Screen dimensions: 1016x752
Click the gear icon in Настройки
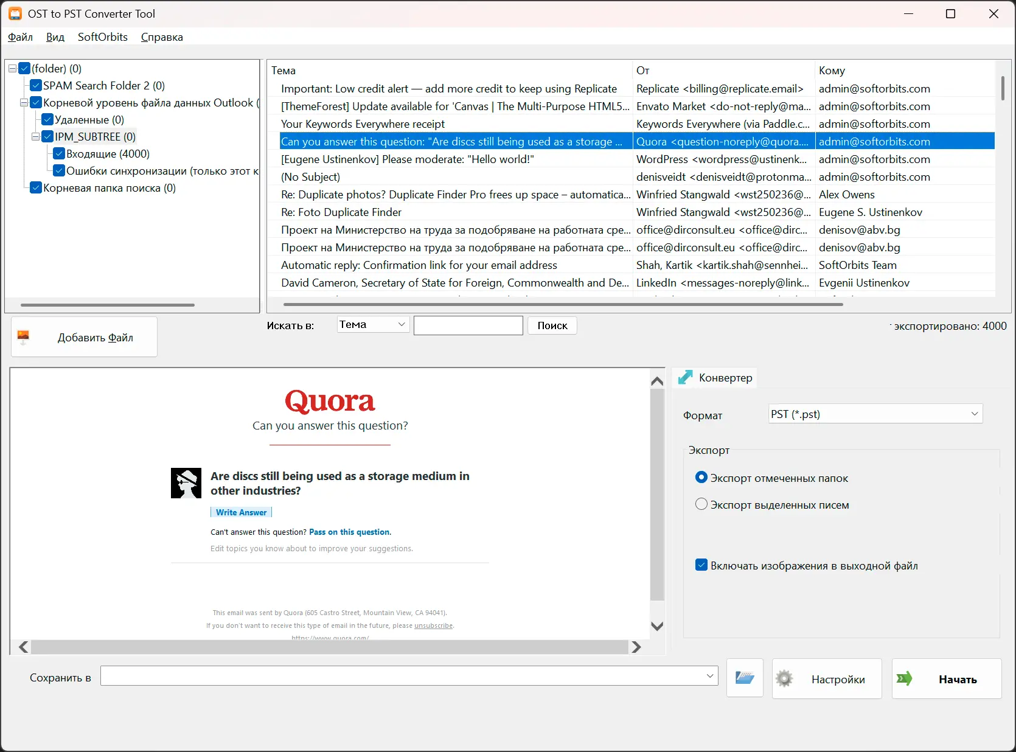[784, 678]
